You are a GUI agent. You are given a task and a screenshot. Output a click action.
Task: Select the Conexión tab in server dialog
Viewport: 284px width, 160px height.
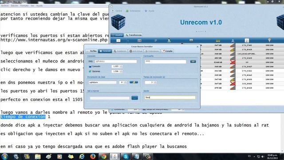click(105, 51)
